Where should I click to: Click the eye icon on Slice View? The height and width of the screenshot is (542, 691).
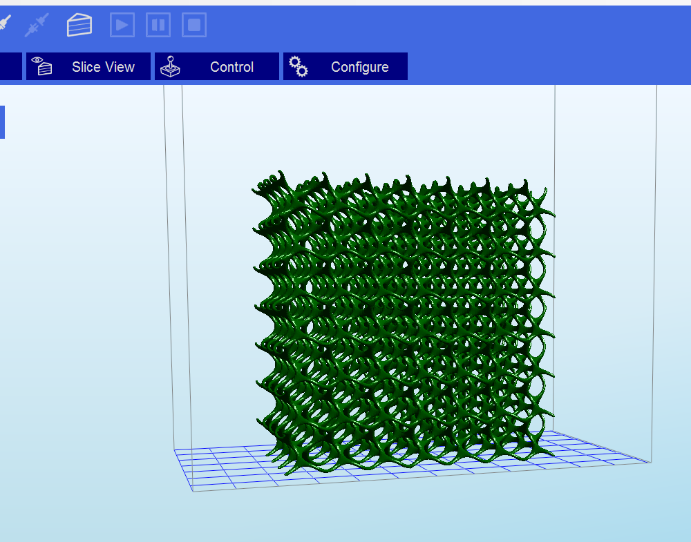coord(42,66)
